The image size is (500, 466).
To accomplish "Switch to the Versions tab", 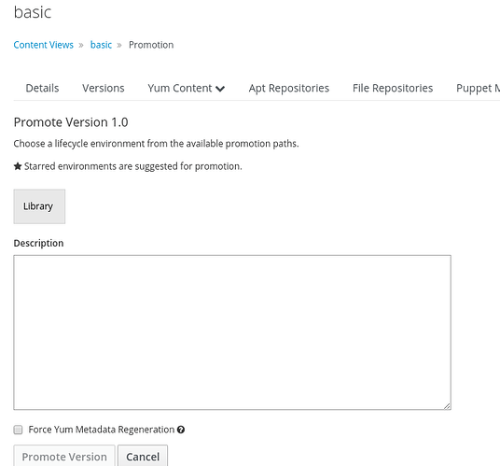I will click(x=104, y=88).
